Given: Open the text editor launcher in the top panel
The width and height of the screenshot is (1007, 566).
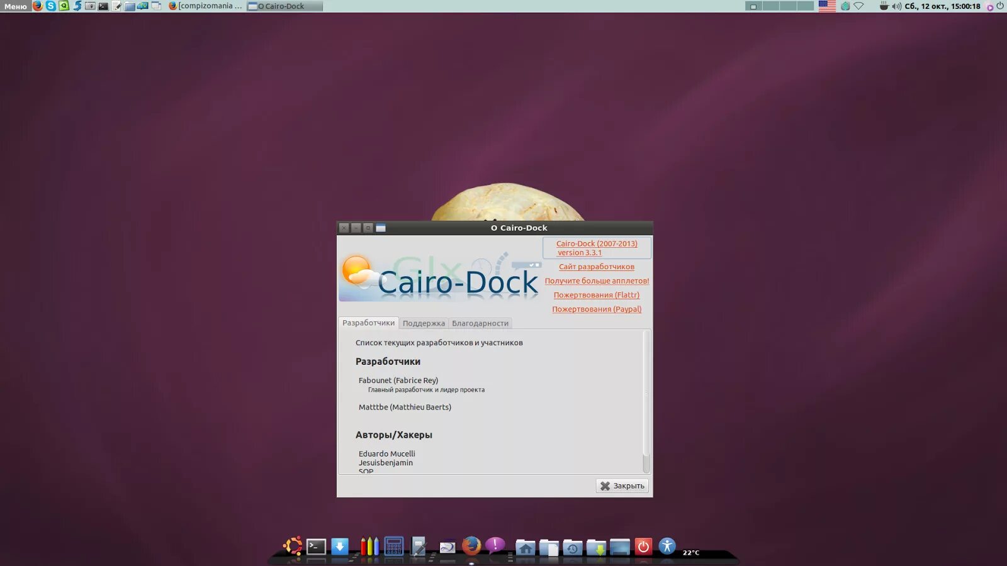Looking at the screenshot, I should pos(117,6).
